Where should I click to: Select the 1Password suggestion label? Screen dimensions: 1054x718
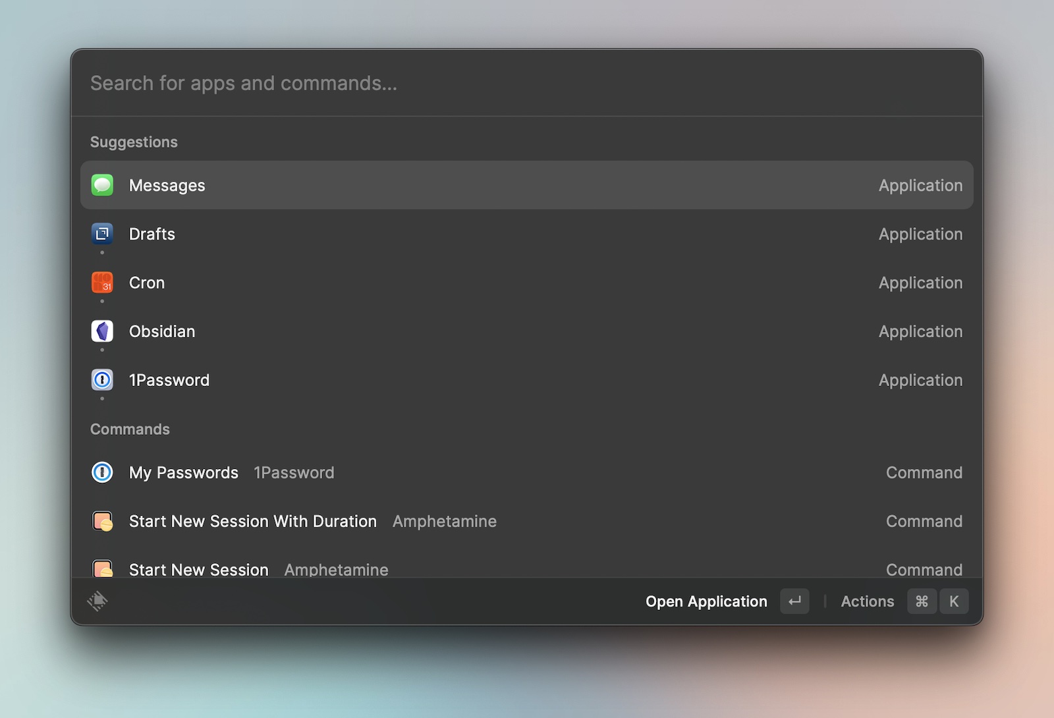point(169,381)
